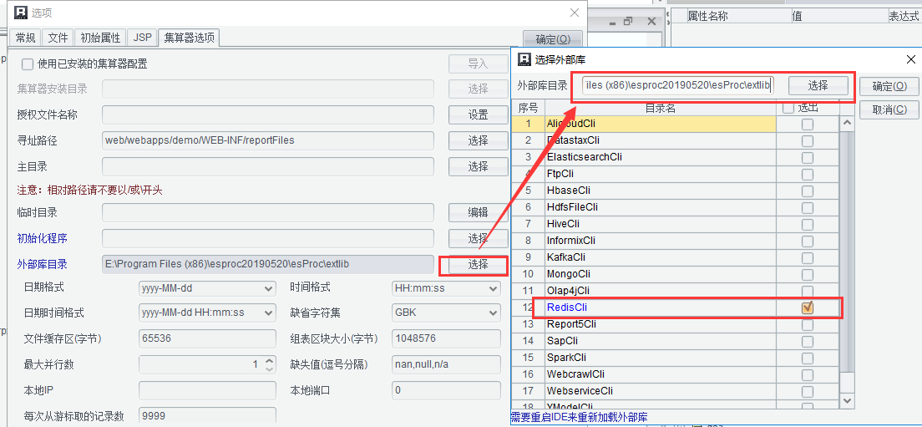922x427 pixels.
Task: Click the 组表区块大小(字节) field
Action: 446,338
